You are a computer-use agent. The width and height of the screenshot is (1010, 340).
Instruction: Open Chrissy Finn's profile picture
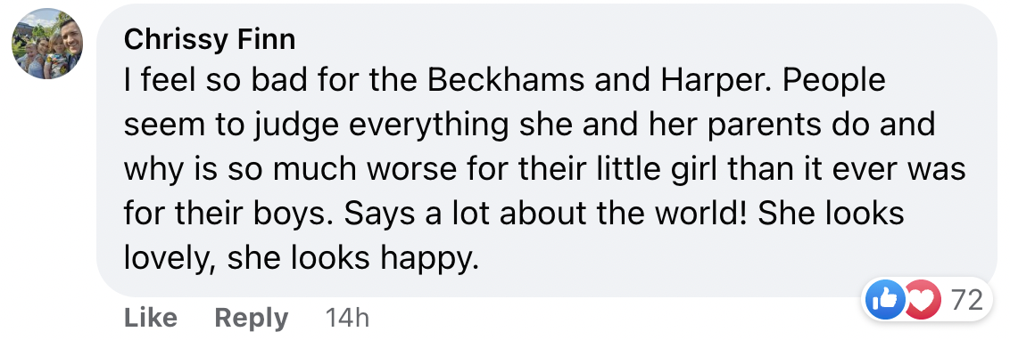47,45
